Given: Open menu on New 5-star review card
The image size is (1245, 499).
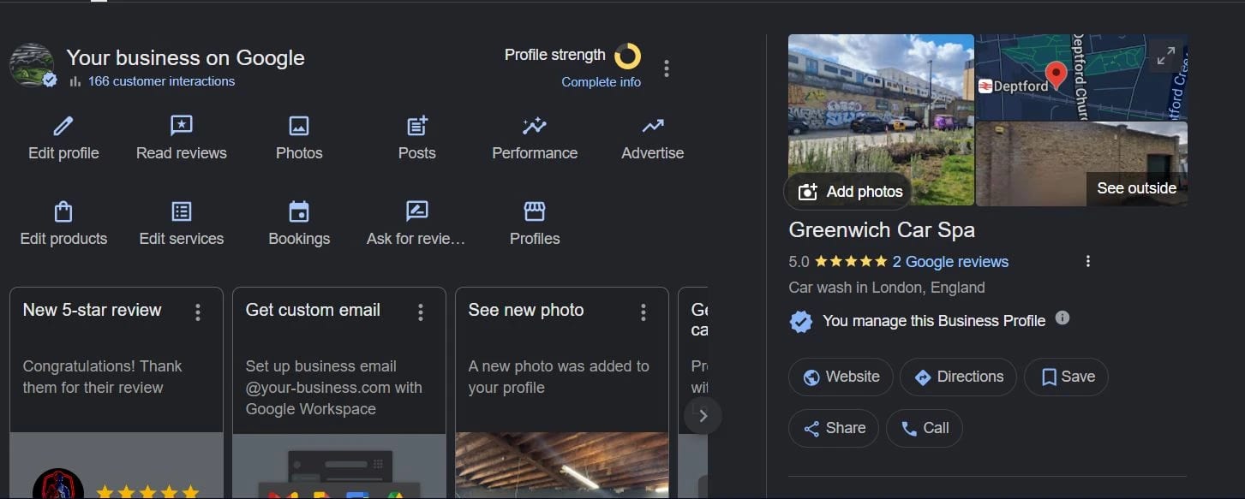Looking at the screenshot, I should (198, 312).
